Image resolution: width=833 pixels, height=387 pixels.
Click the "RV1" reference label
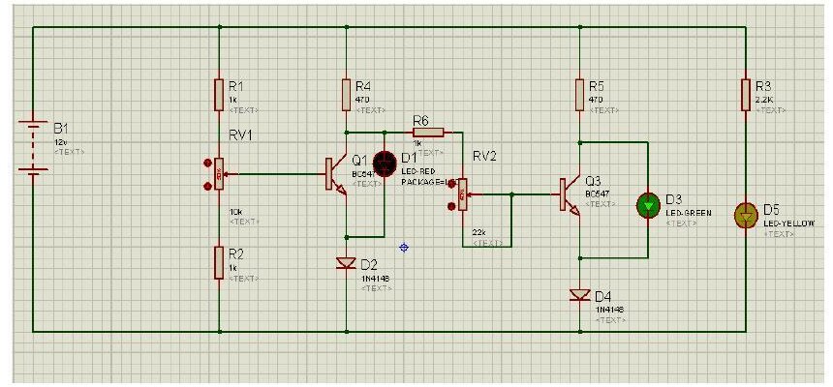(x=240, y=135)
